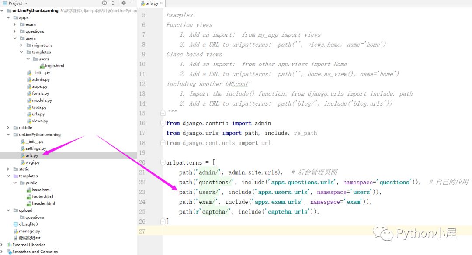Click Scratches and Consoles icon

pos(9,252)
